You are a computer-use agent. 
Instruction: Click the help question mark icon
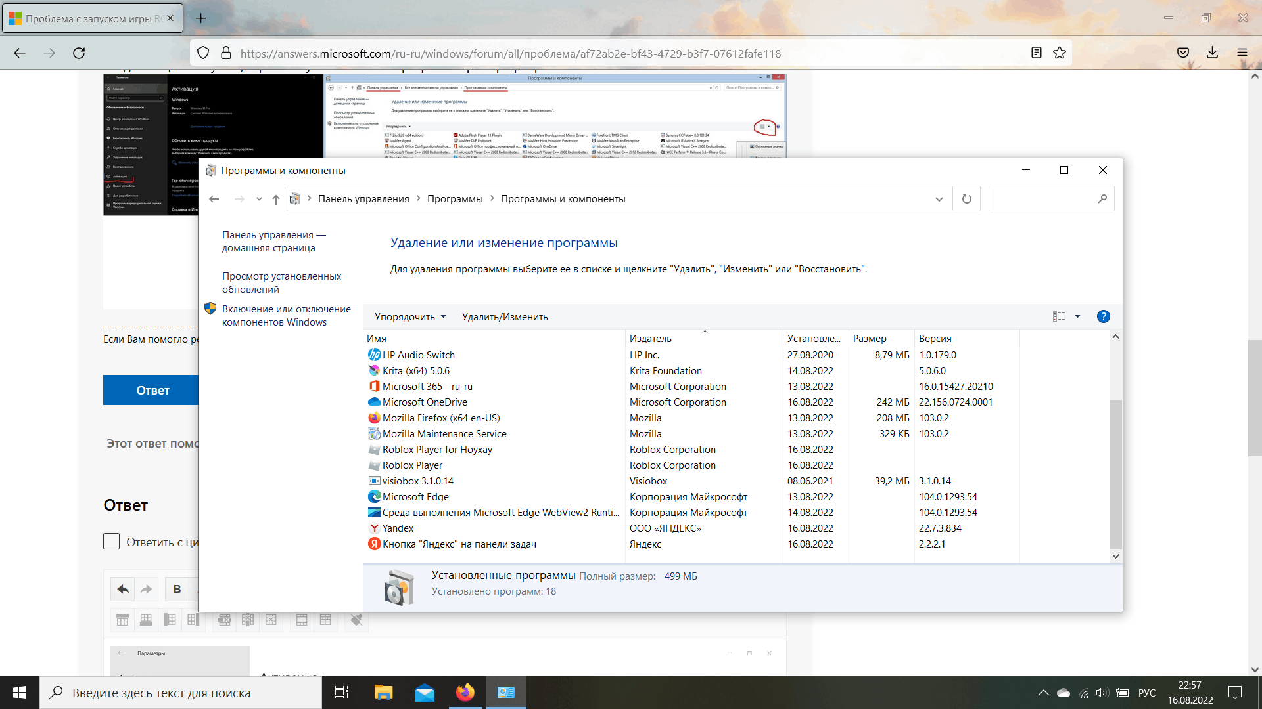pos(1104,316)
